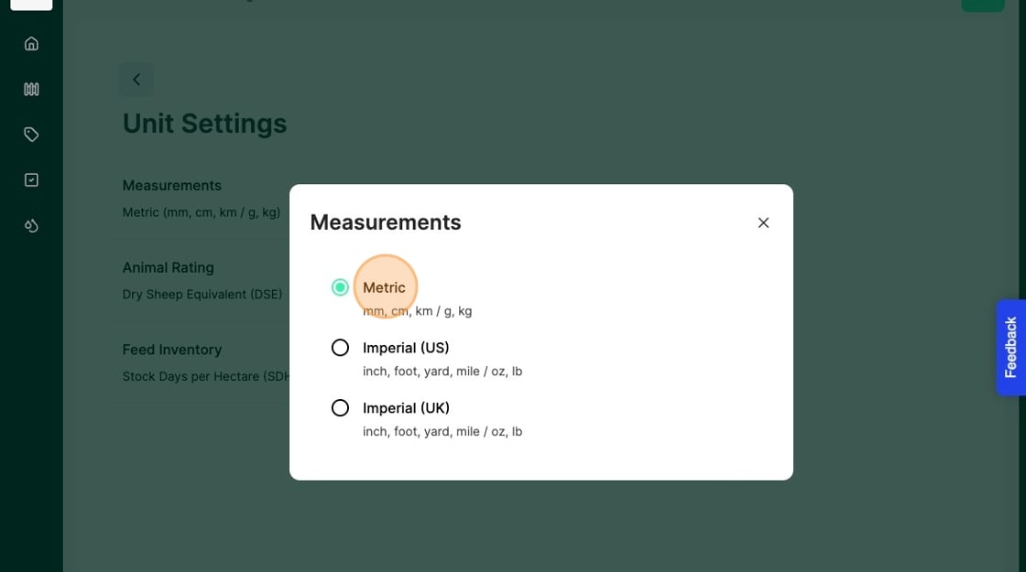Select the Metric radio button

pyautogui.click(x=340, y=287)
